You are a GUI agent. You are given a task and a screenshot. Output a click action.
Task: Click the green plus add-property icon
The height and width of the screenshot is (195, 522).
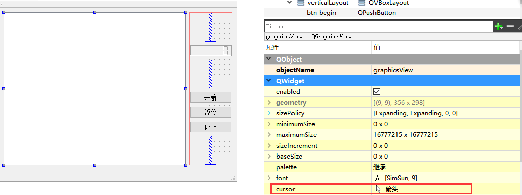point(498,26)
